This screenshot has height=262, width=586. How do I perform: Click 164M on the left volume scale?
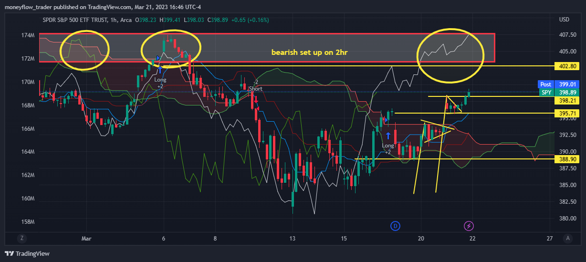click(x=28, y=152)
